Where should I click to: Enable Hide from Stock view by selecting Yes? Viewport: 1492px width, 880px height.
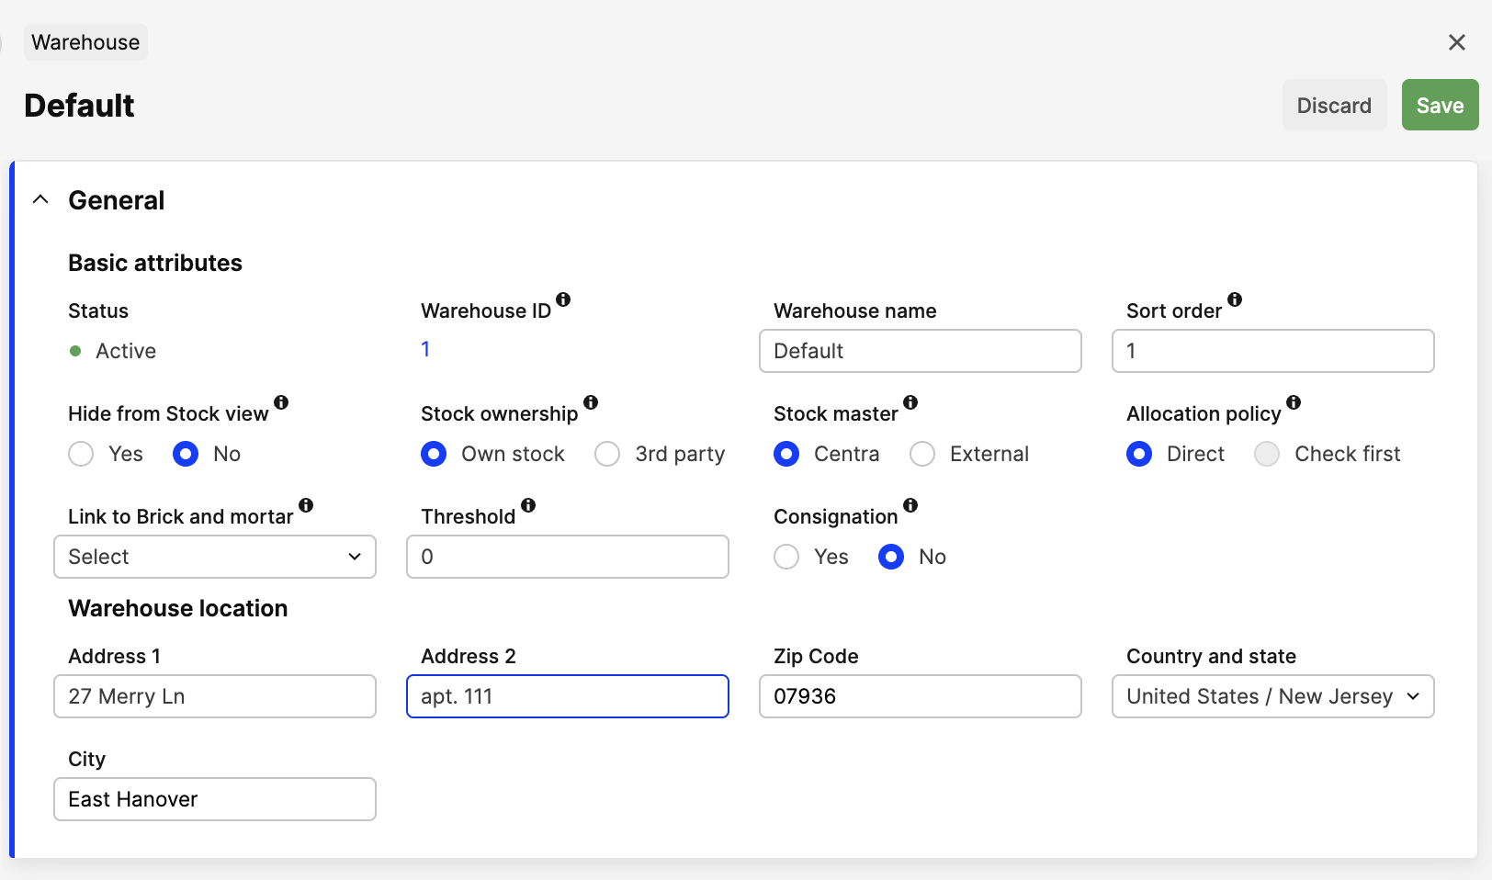click(81, 454)
